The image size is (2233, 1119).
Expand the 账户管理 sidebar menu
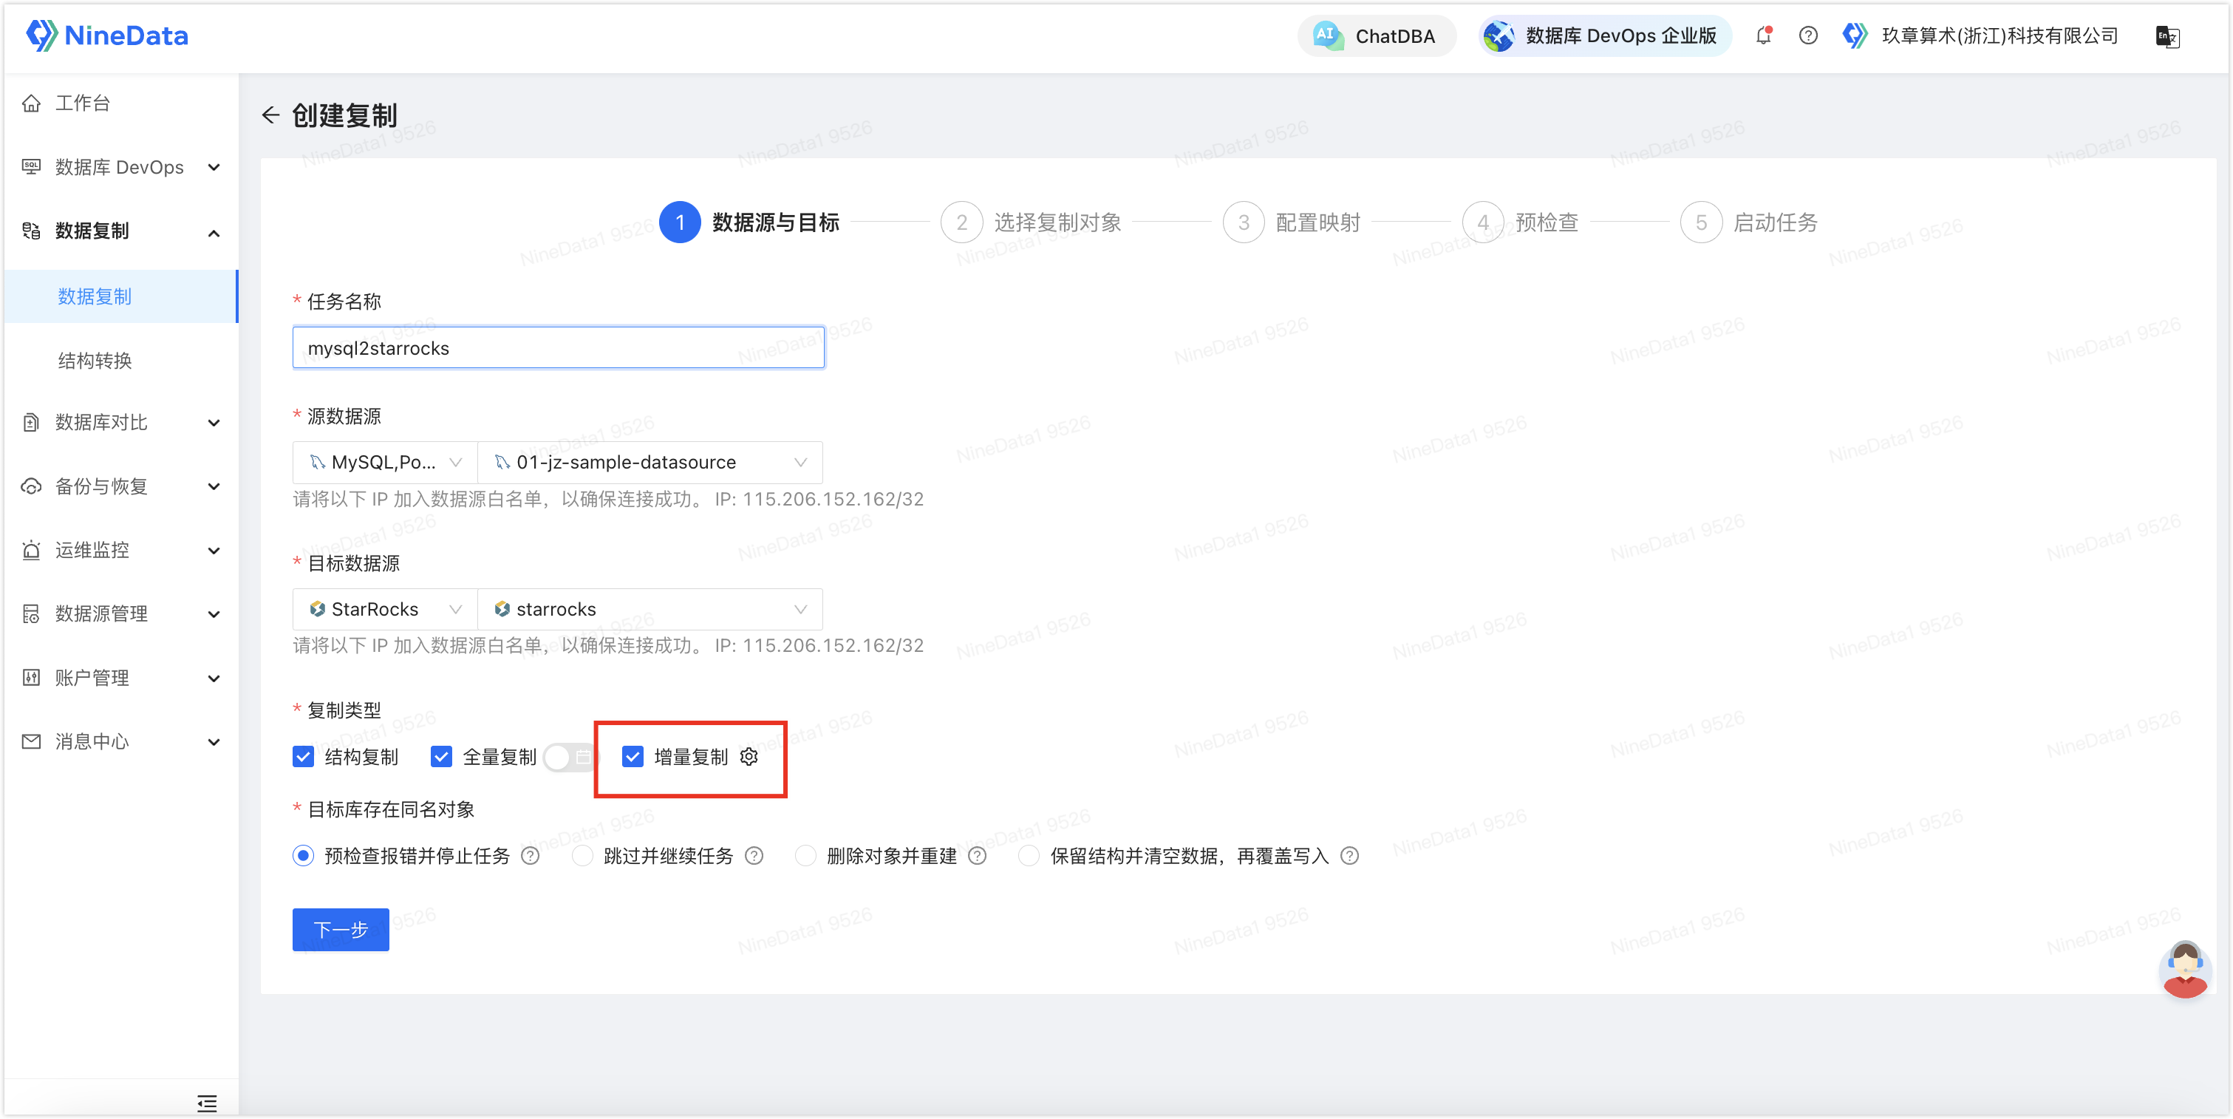point(120,678)
